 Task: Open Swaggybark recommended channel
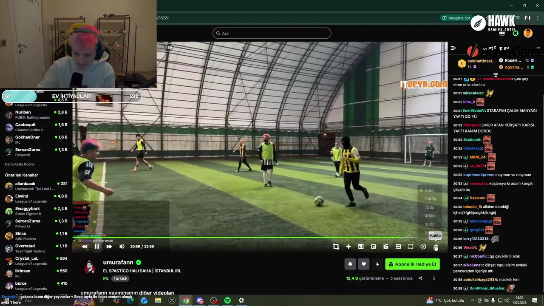click(x=36, y=211)
